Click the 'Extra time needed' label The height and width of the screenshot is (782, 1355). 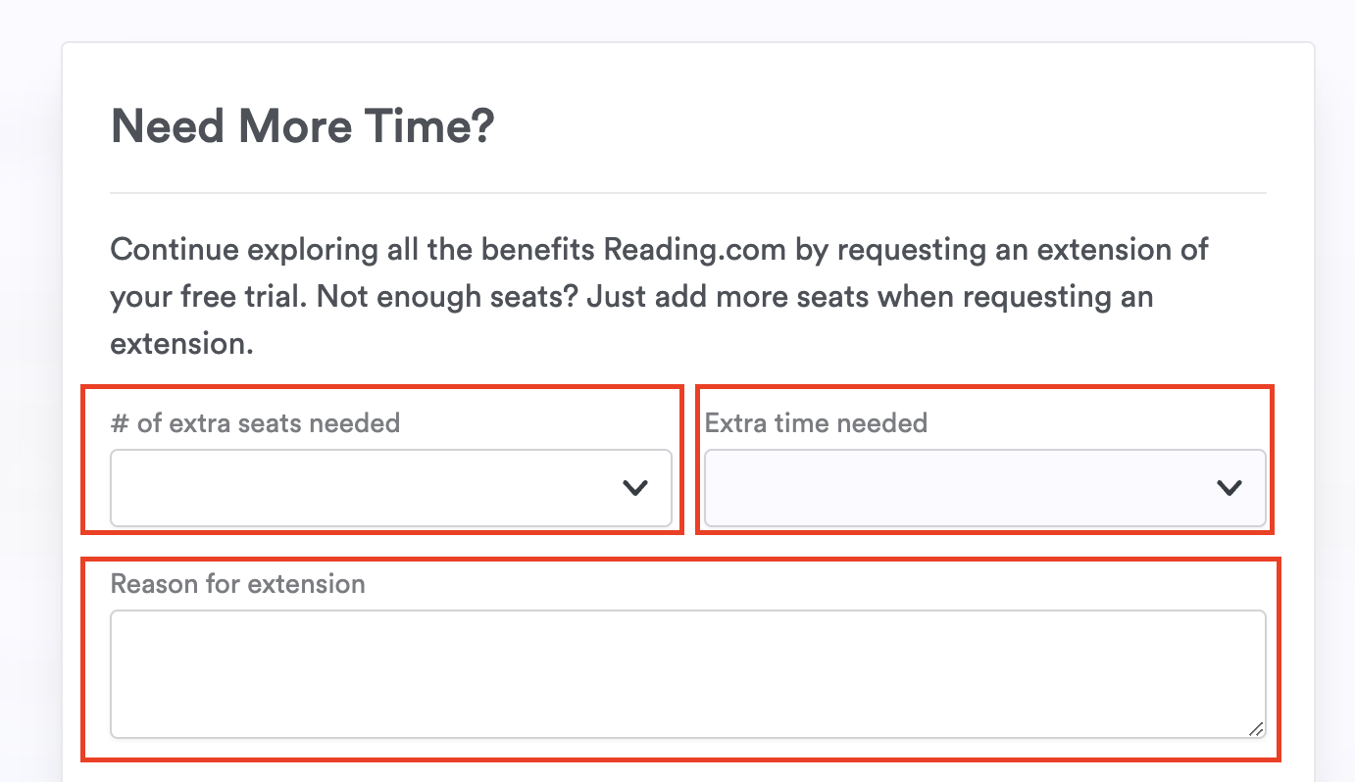[816, 423]
